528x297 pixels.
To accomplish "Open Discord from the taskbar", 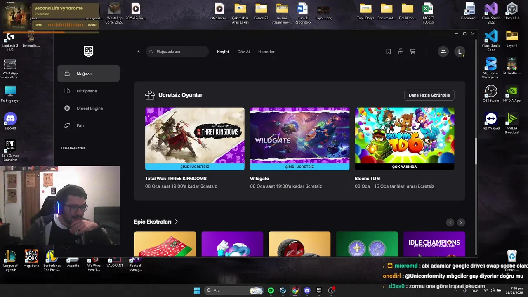I will point(307,290).
